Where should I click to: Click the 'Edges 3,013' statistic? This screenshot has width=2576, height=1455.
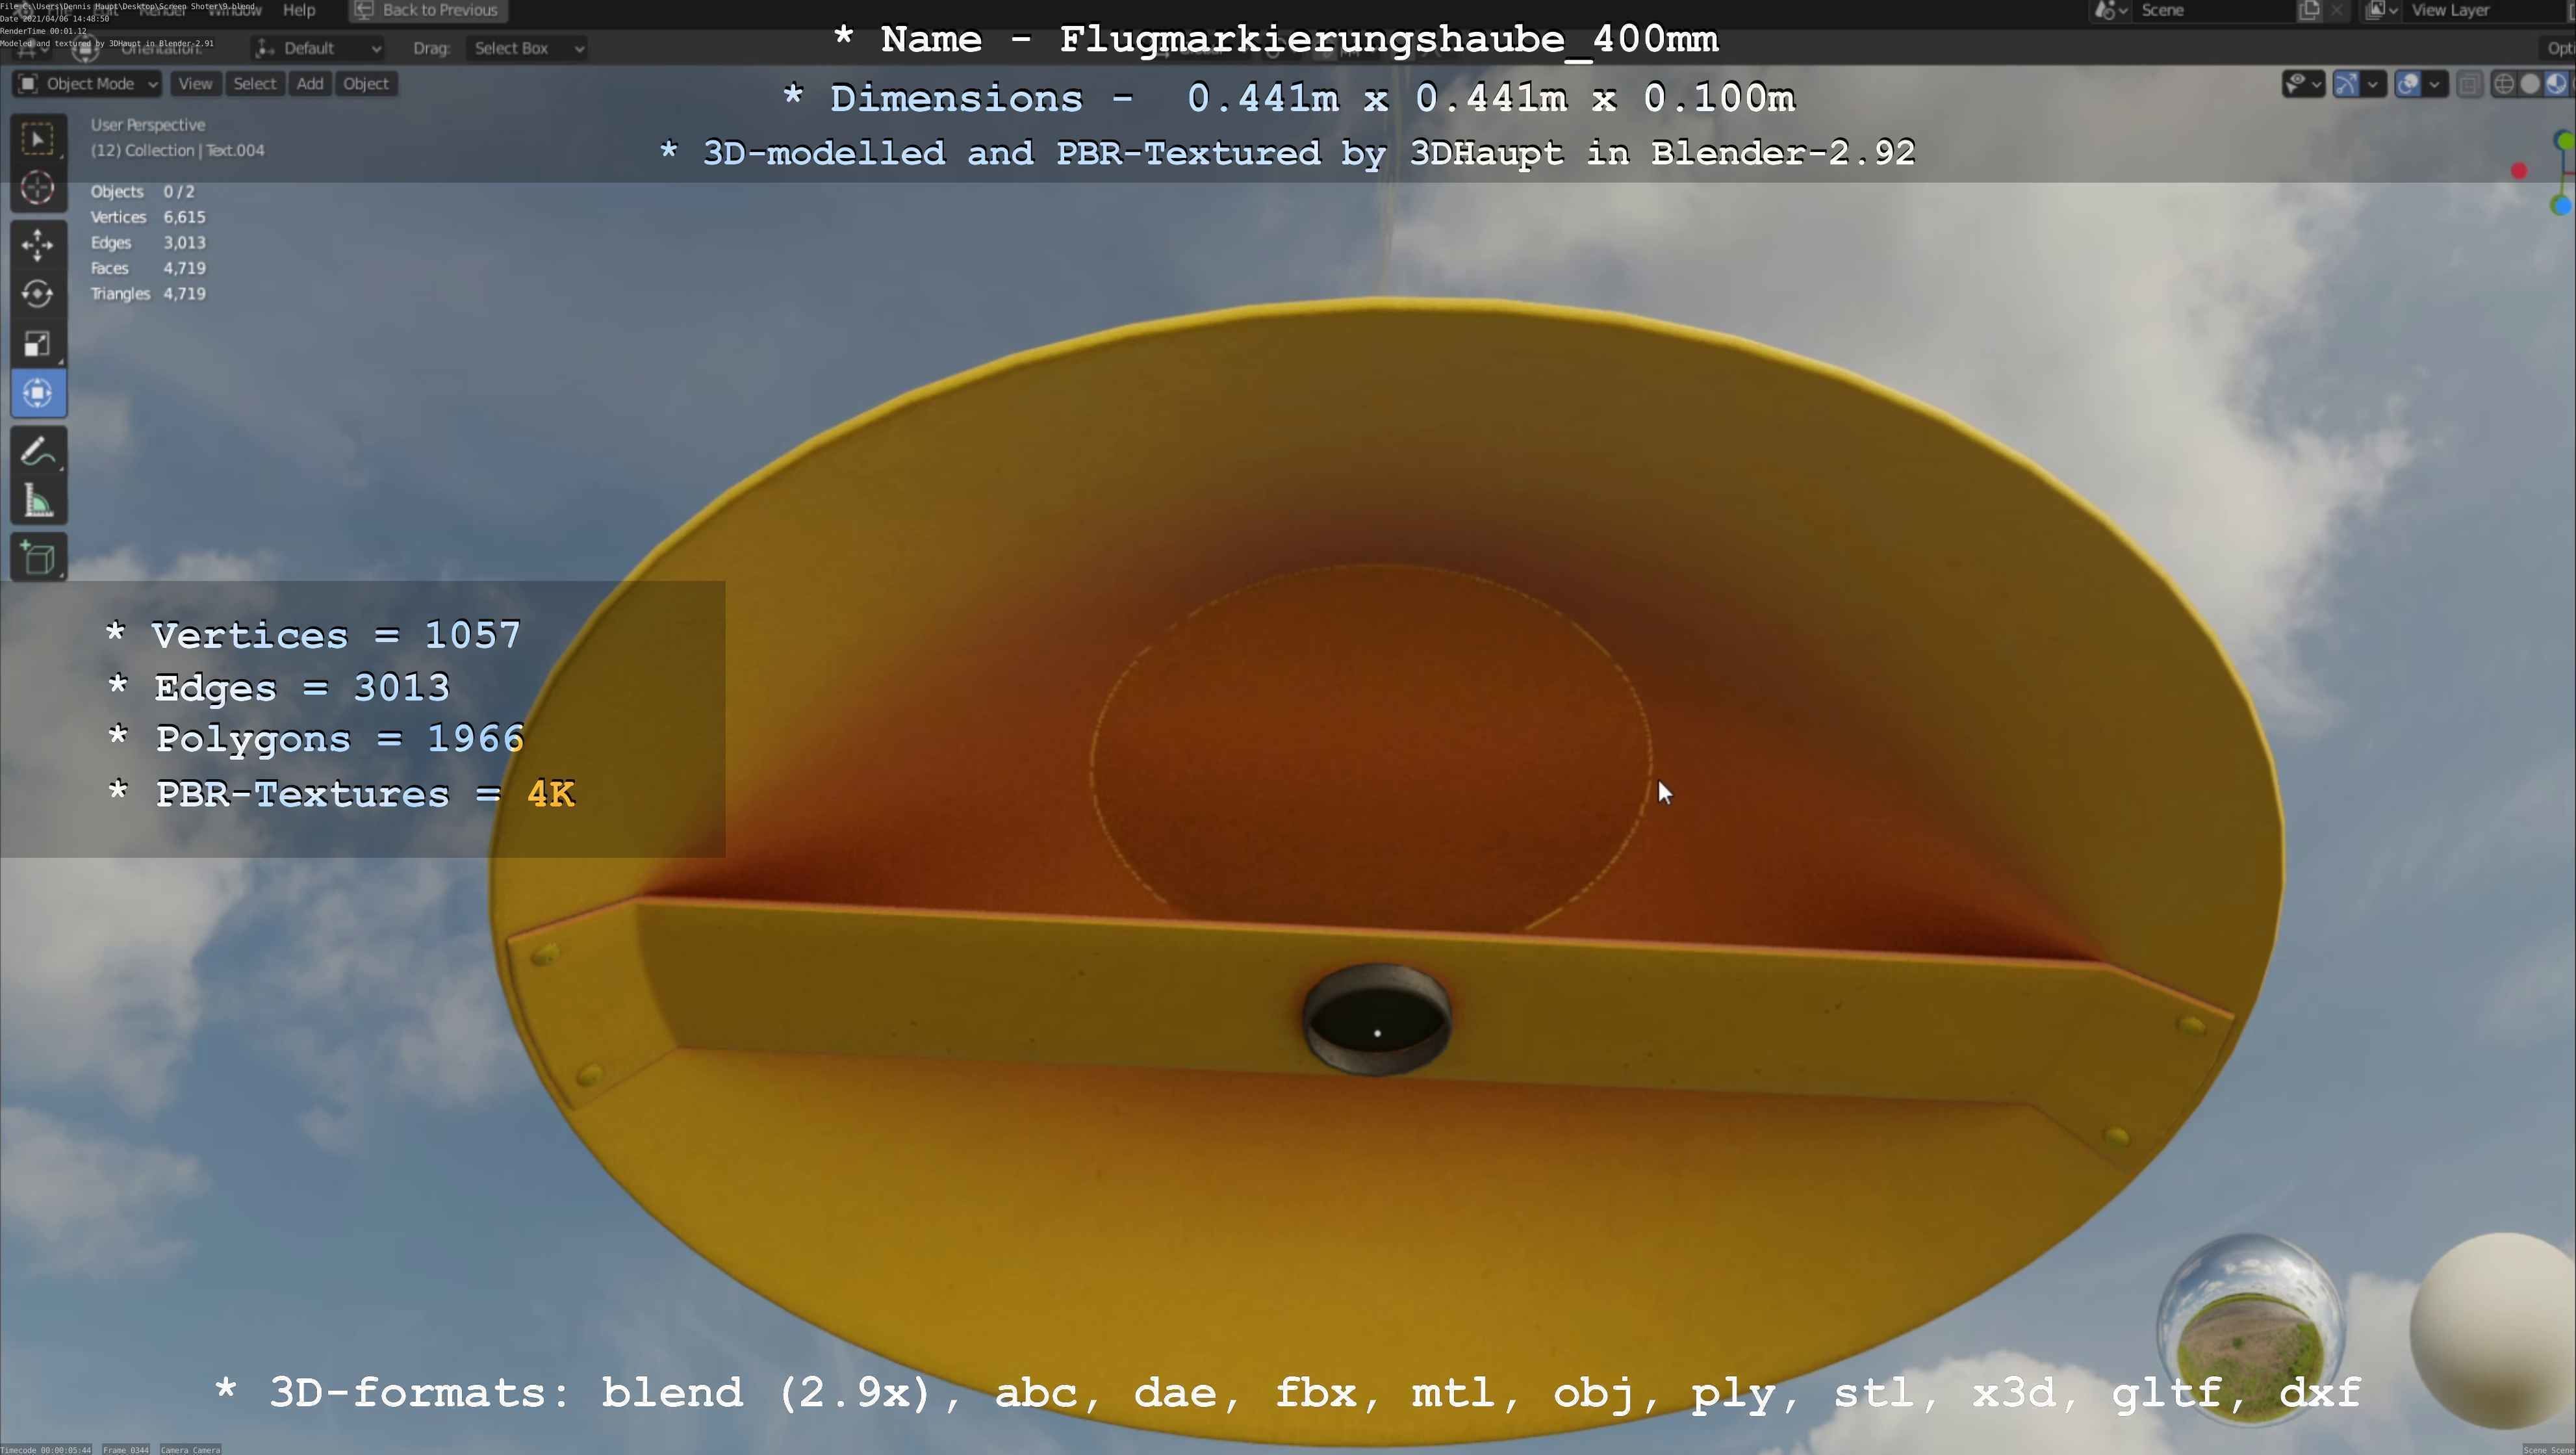(x=148, y=243)
